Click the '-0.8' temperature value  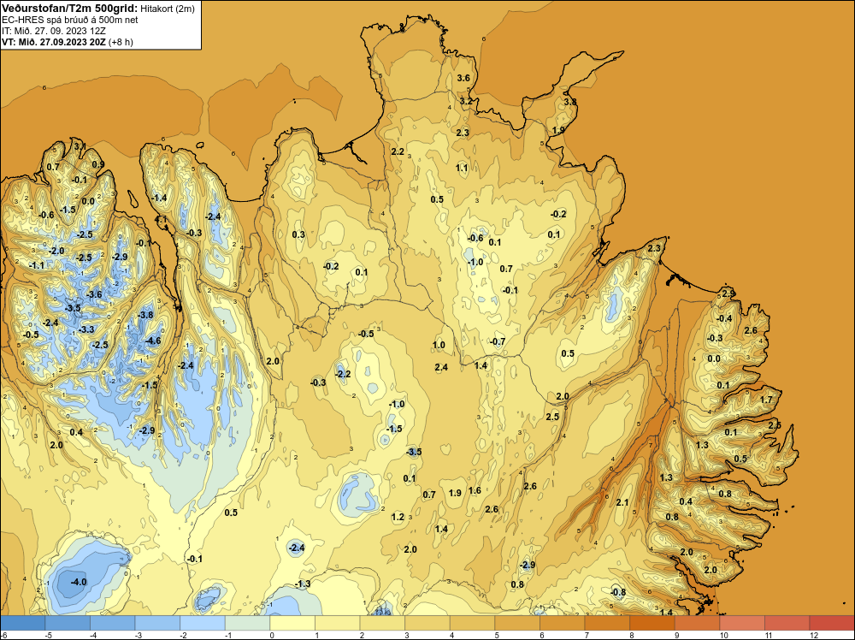(618, 592)
